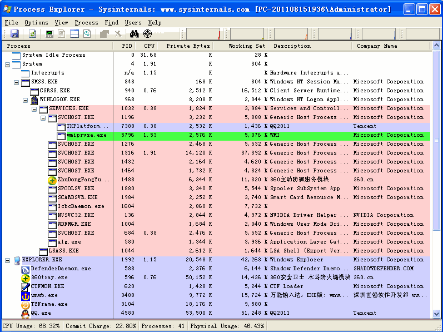
Task: Open the Process menu
Action: 86,22
